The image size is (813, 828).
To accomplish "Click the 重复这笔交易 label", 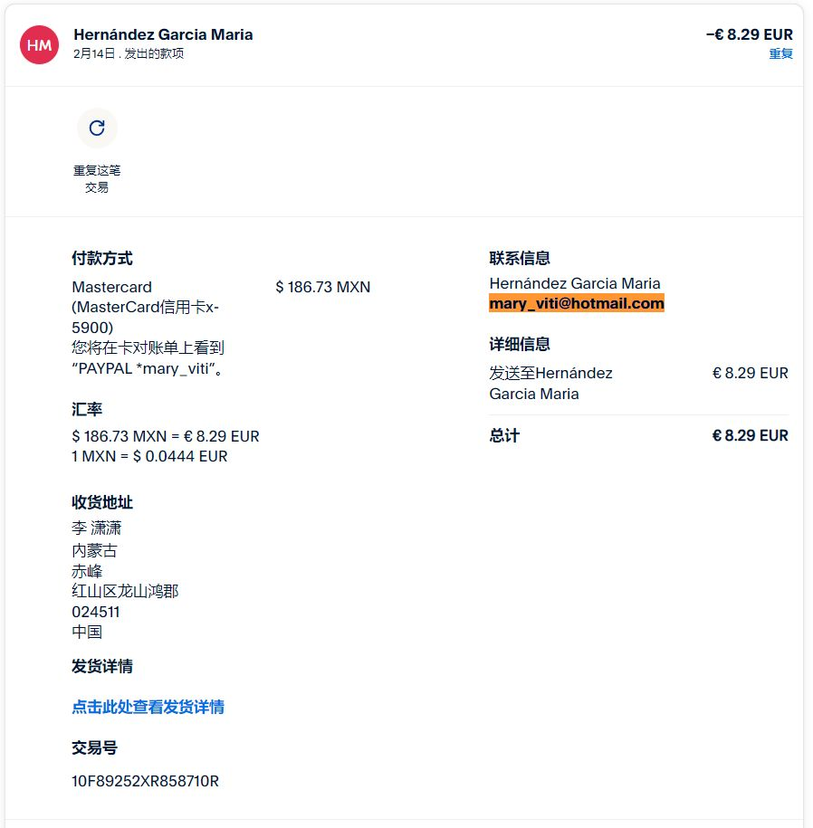I will (x=97, y=178).
